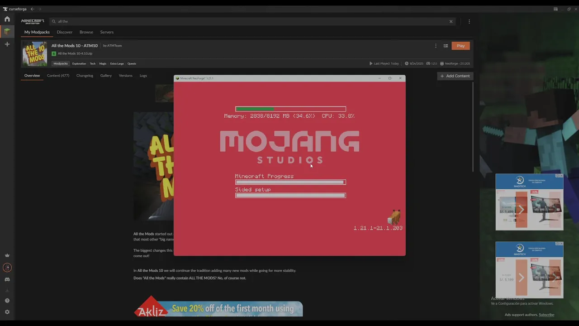
Task: Open the downloads icon in sidebar
Action: (x=7, y=290)
